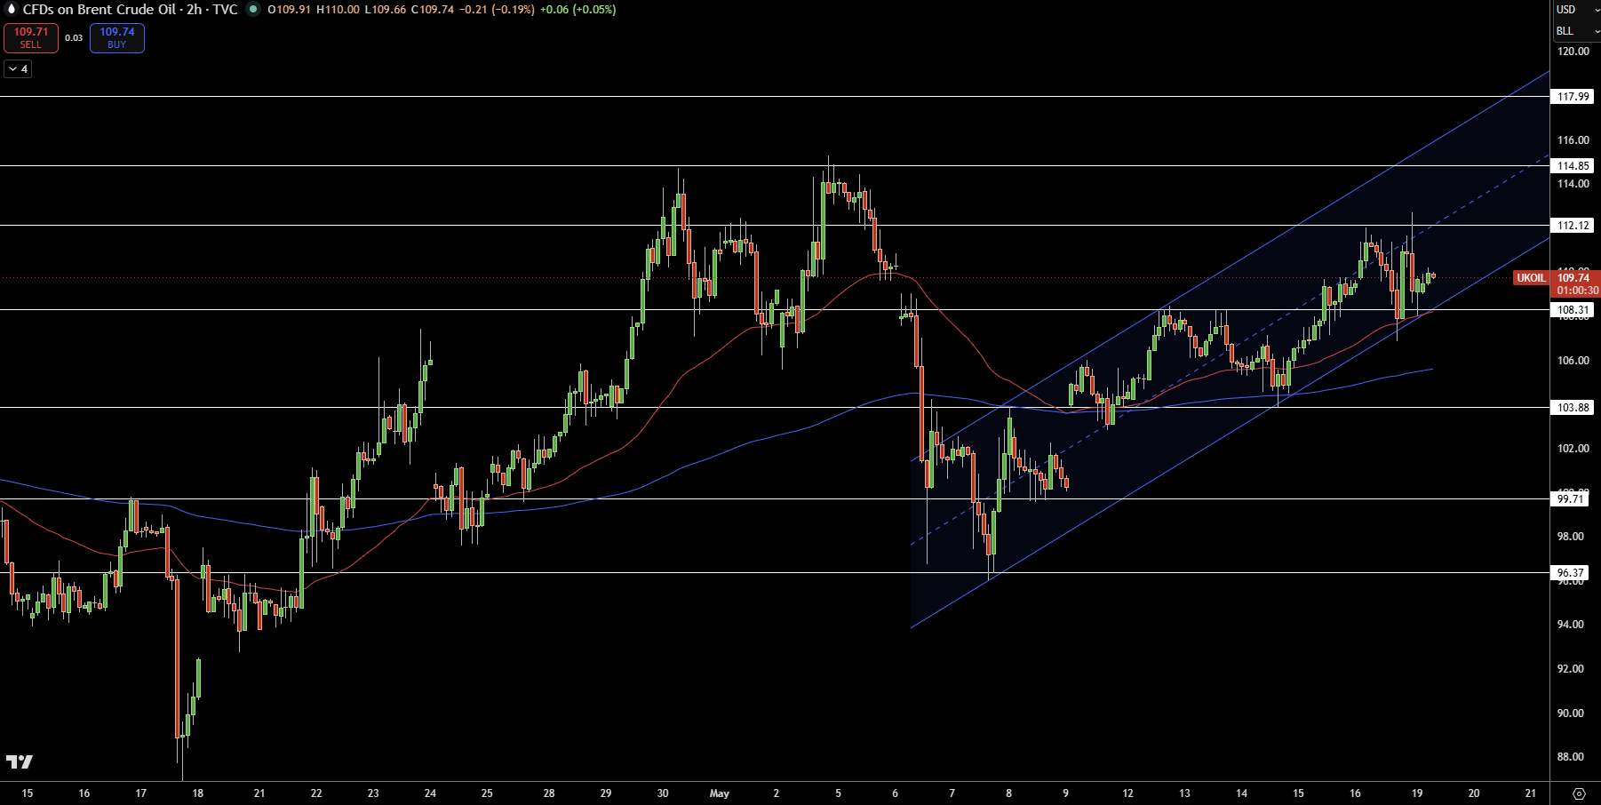Click the 116.00 price scale value

tap(1573, 140)
